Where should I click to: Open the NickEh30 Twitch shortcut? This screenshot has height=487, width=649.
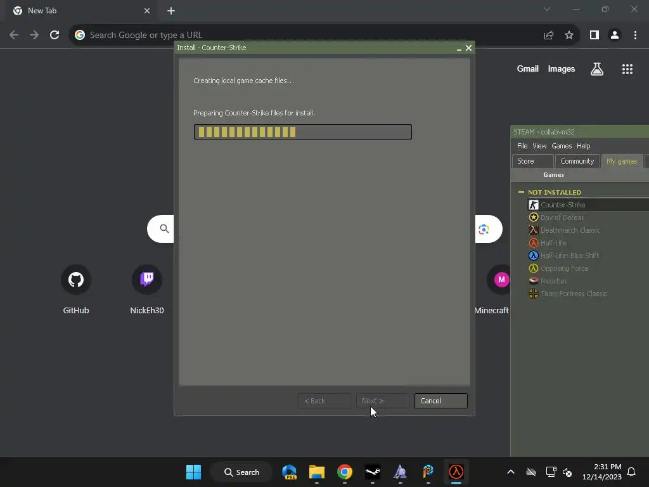[146, 280]
